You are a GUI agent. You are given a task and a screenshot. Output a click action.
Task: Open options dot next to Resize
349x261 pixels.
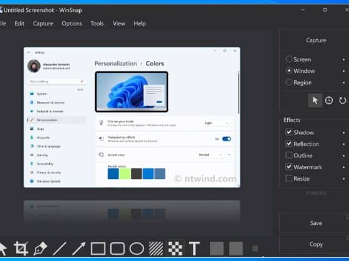pyautogui.click(x=343, y=179)
